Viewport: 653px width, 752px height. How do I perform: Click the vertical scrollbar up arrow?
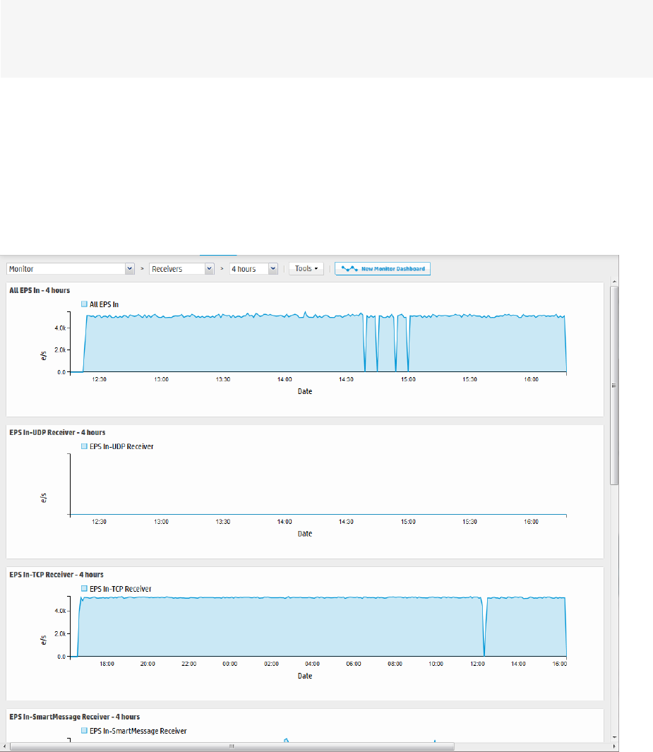(614, 282)
